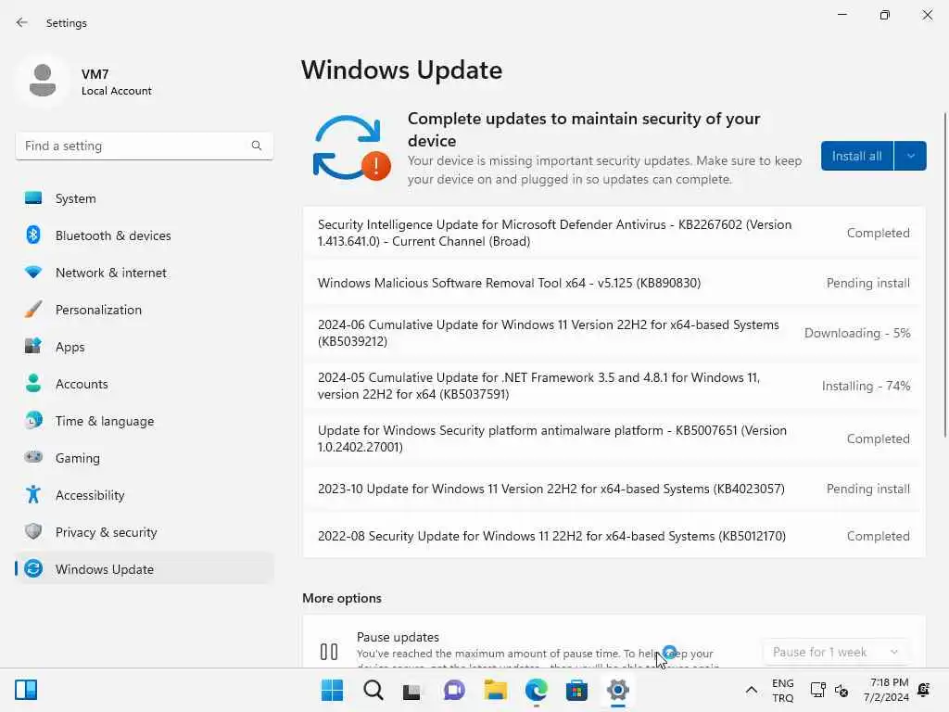Screen dimensions: 949x712
Task: Click the Installing - 74% status
Action: (x=866, y=386)
